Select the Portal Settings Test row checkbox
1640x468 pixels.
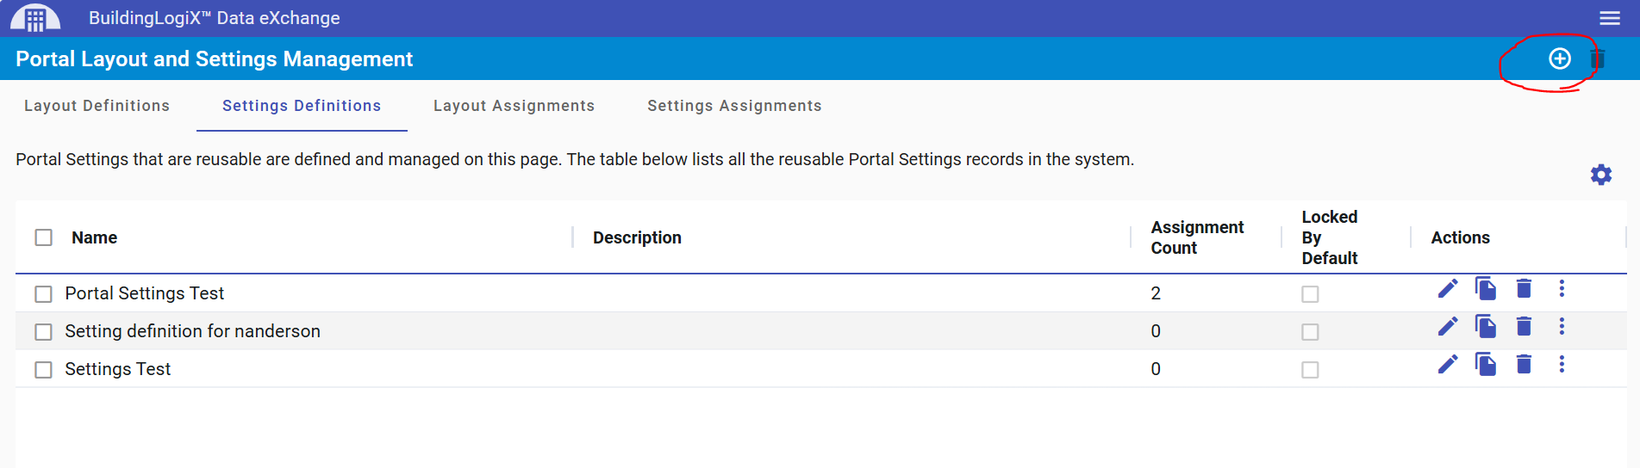point(44,294)
